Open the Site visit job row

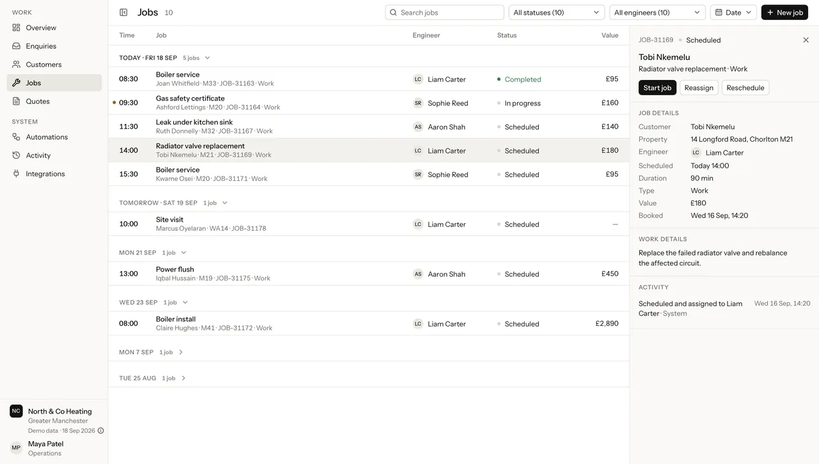369,224
